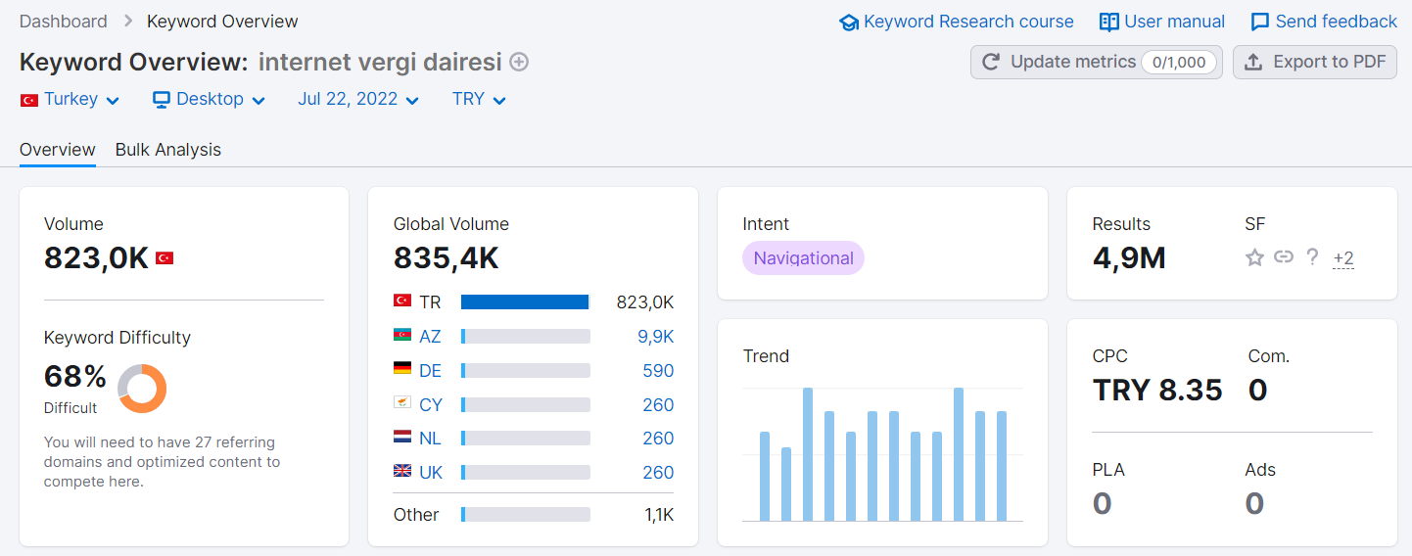Click the DE country link
1412x556 pixels.
click(430, 371)
